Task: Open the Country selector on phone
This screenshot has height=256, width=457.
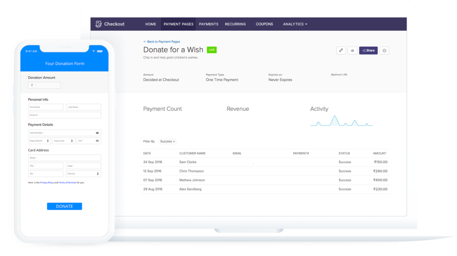Action: 83,174
